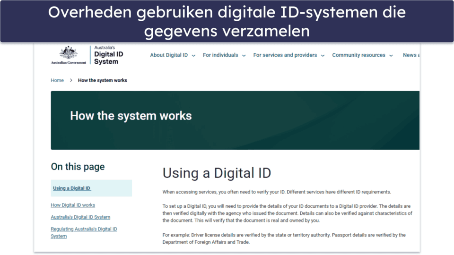The image size is (454, 255).
Task: Click the 'How the system works' banner heading
Action: pos(131,116)
